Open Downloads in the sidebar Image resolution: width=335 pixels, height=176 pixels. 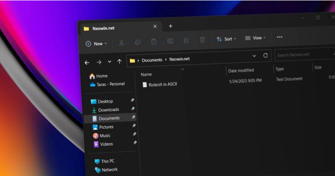click(x=106, y=110)
